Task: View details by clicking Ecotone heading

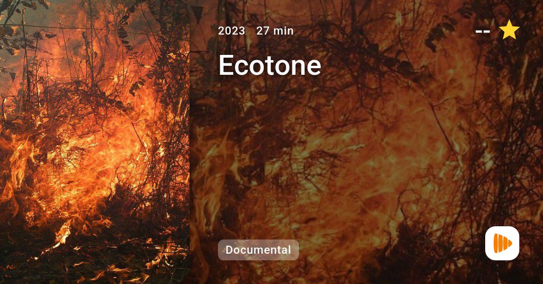Action: coord(270,65)
